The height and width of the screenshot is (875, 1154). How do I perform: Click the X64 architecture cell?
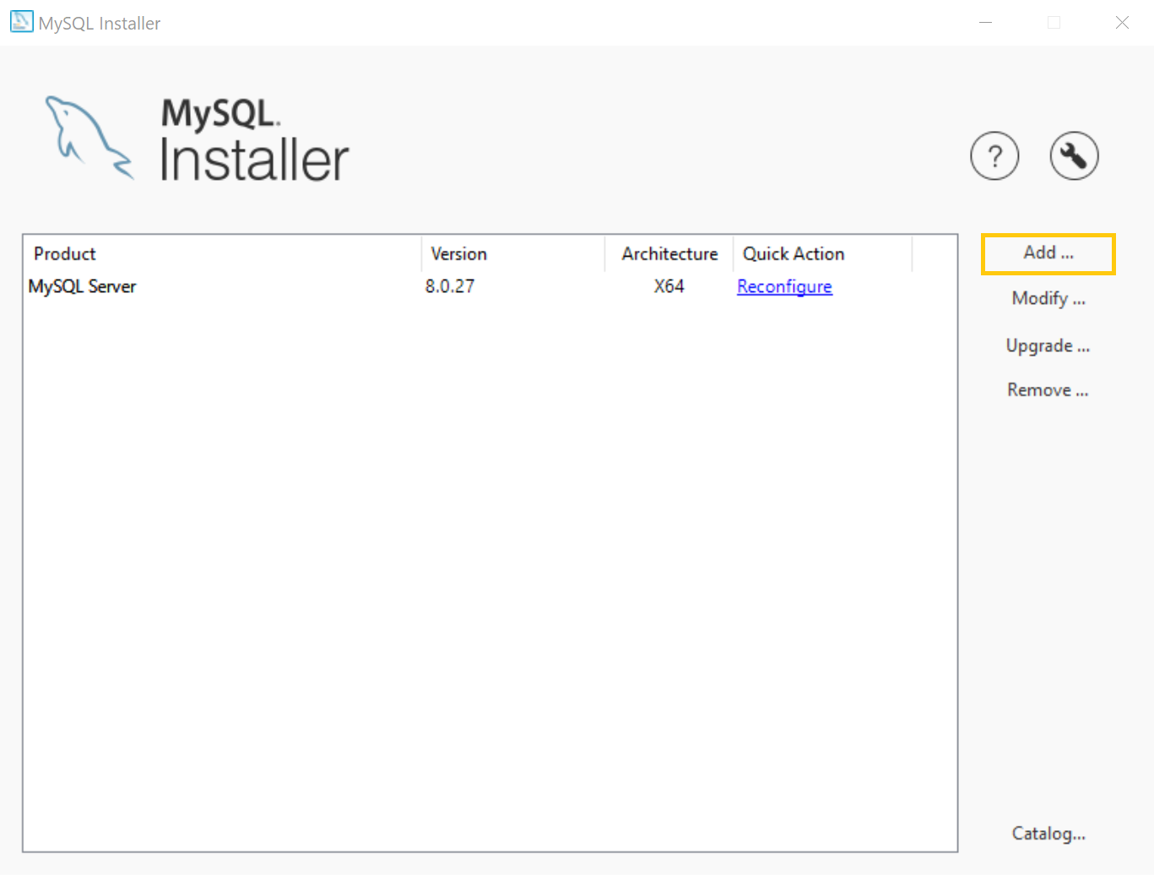(669, 286)
